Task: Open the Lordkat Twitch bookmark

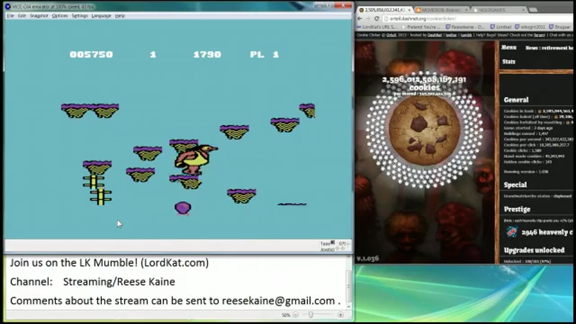Action: (x=501, y=27)
